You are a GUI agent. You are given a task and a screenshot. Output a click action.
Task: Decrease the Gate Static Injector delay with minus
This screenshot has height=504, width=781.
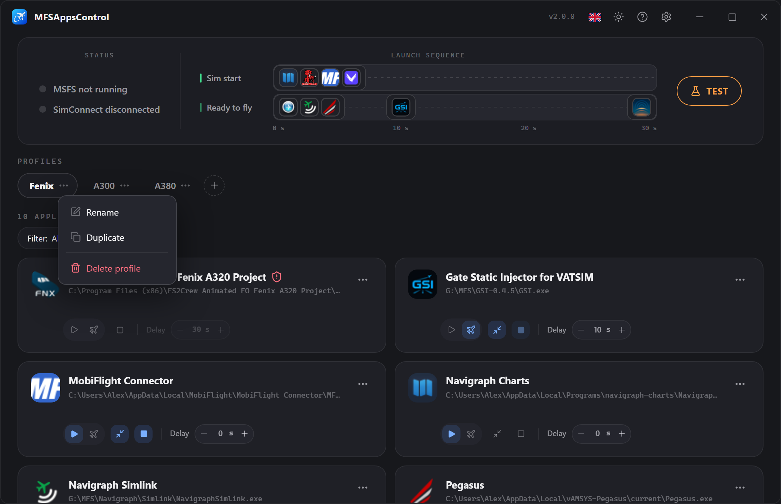(581, 330)
